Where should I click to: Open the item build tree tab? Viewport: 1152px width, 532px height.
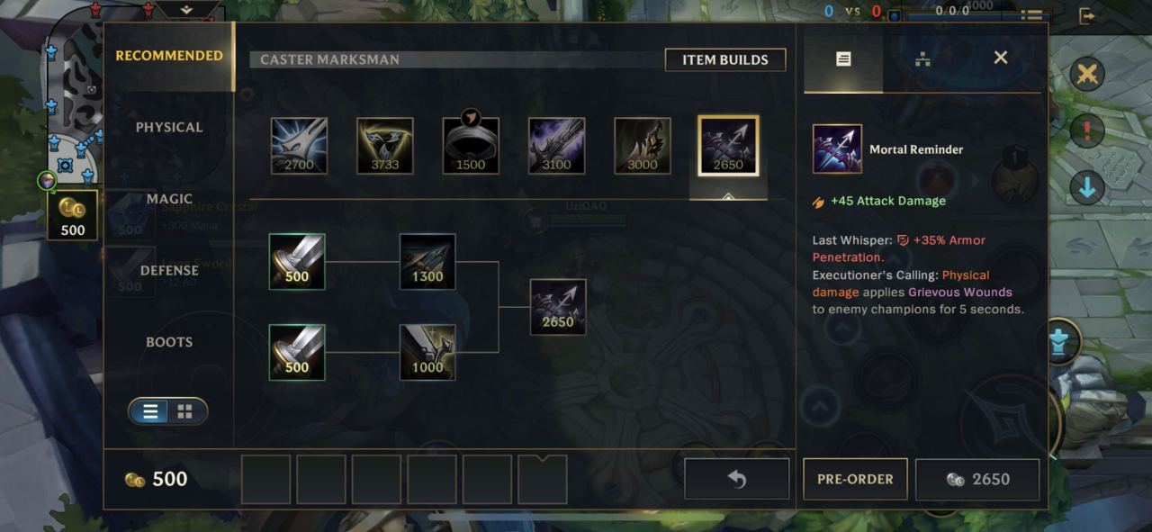click(x=922, y=59)
